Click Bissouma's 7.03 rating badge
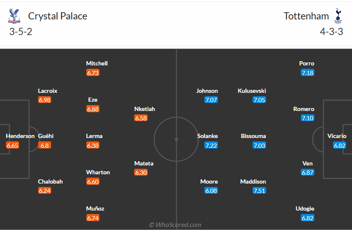 [x=259, y=145]
